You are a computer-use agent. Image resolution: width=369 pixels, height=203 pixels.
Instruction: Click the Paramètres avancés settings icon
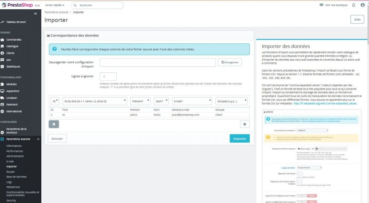point(2,139)
